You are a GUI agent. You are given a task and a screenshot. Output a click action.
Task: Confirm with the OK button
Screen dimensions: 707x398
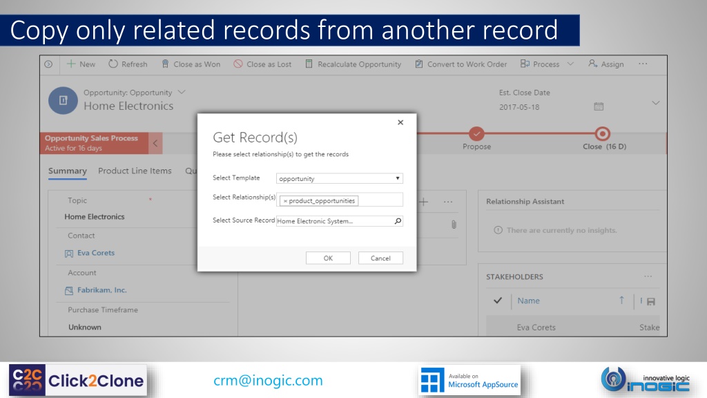pos(328,258)
